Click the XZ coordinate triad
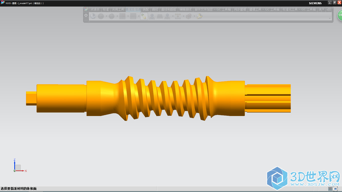The image size is (342, 192). (x=20, y=165)
